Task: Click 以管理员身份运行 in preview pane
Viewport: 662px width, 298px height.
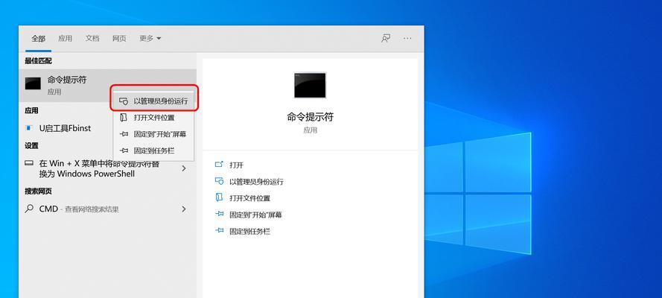Action: [256, 182]
